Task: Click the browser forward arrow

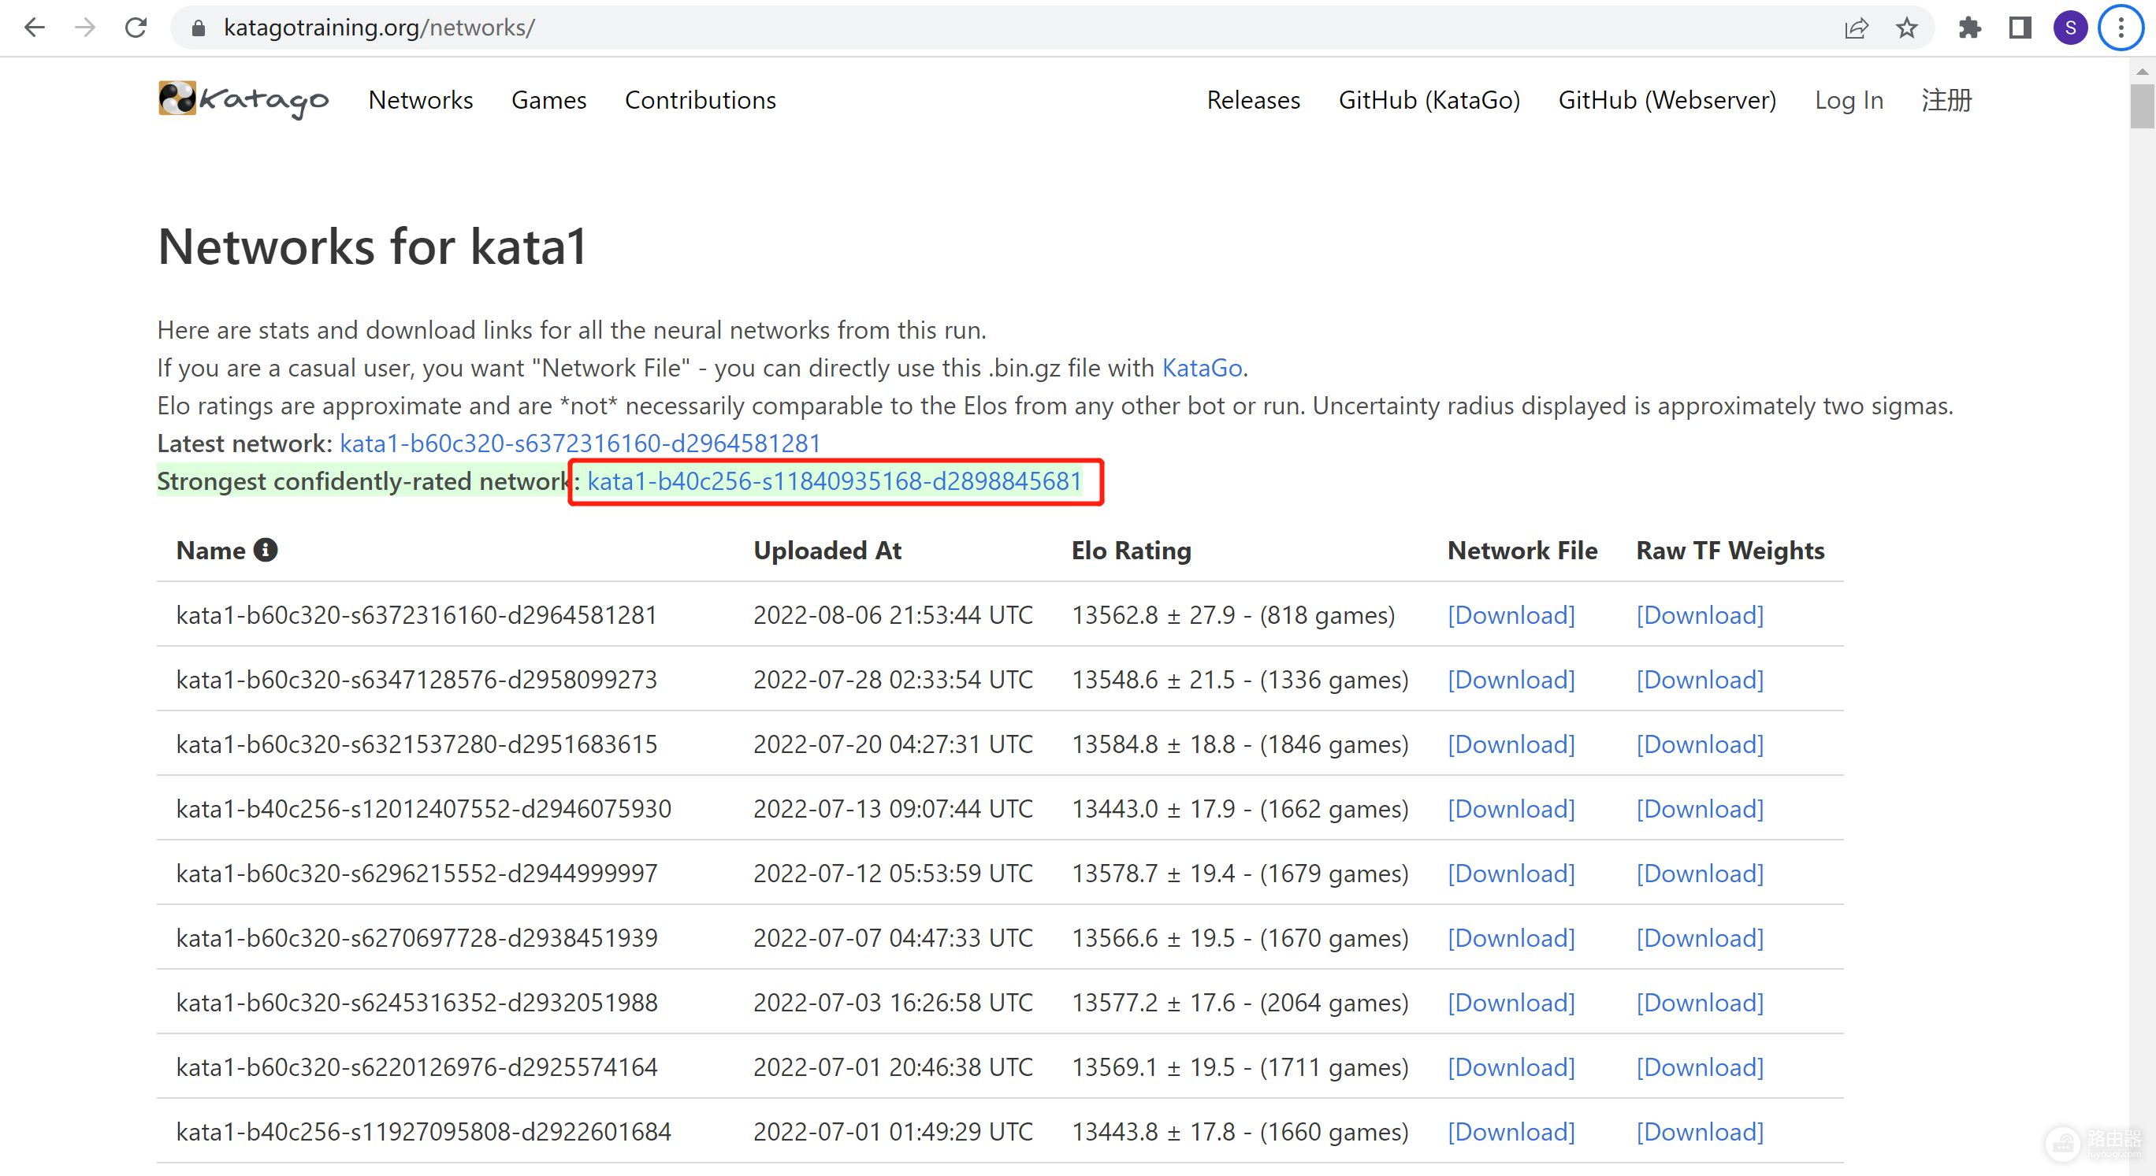Action: (84, 28)
